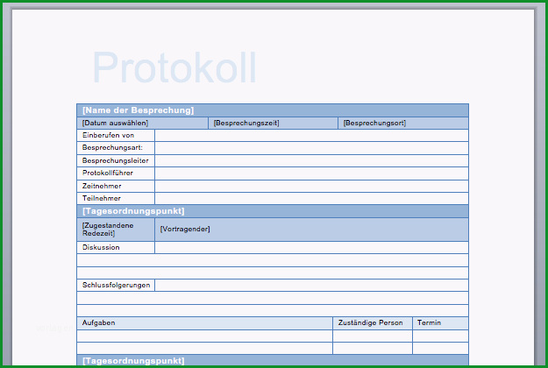Click the empty cell beside 'Schlussfolgerungen'

coord(311,286)
